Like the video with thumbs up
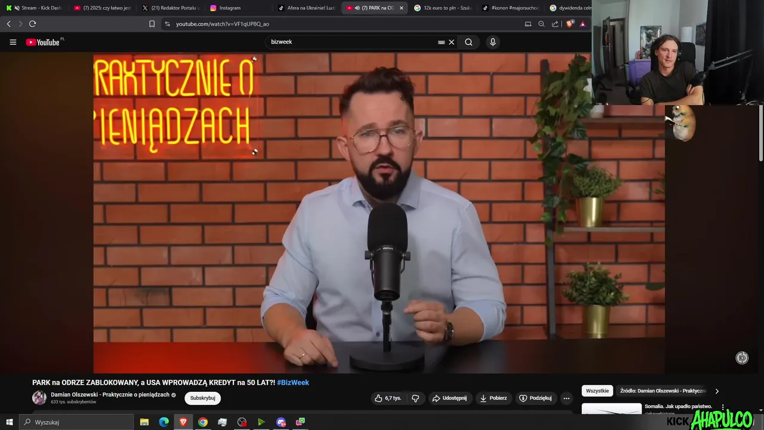The width and height of the screenshot is (764, 430). point(388,398)
